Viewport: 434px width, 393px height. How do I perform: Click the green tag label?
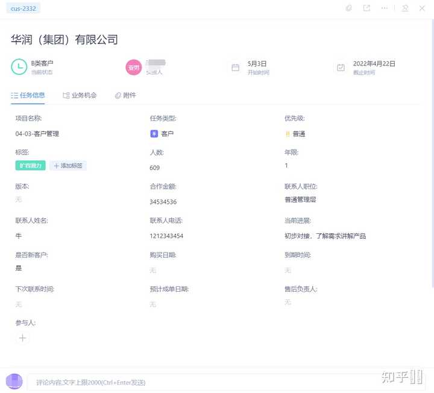click(x=31, y=166)
